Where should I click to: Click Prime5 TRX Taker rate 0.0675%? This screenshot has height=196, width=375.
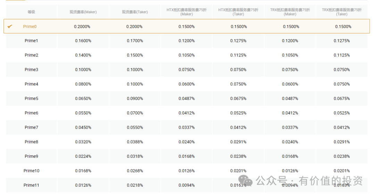342,99
